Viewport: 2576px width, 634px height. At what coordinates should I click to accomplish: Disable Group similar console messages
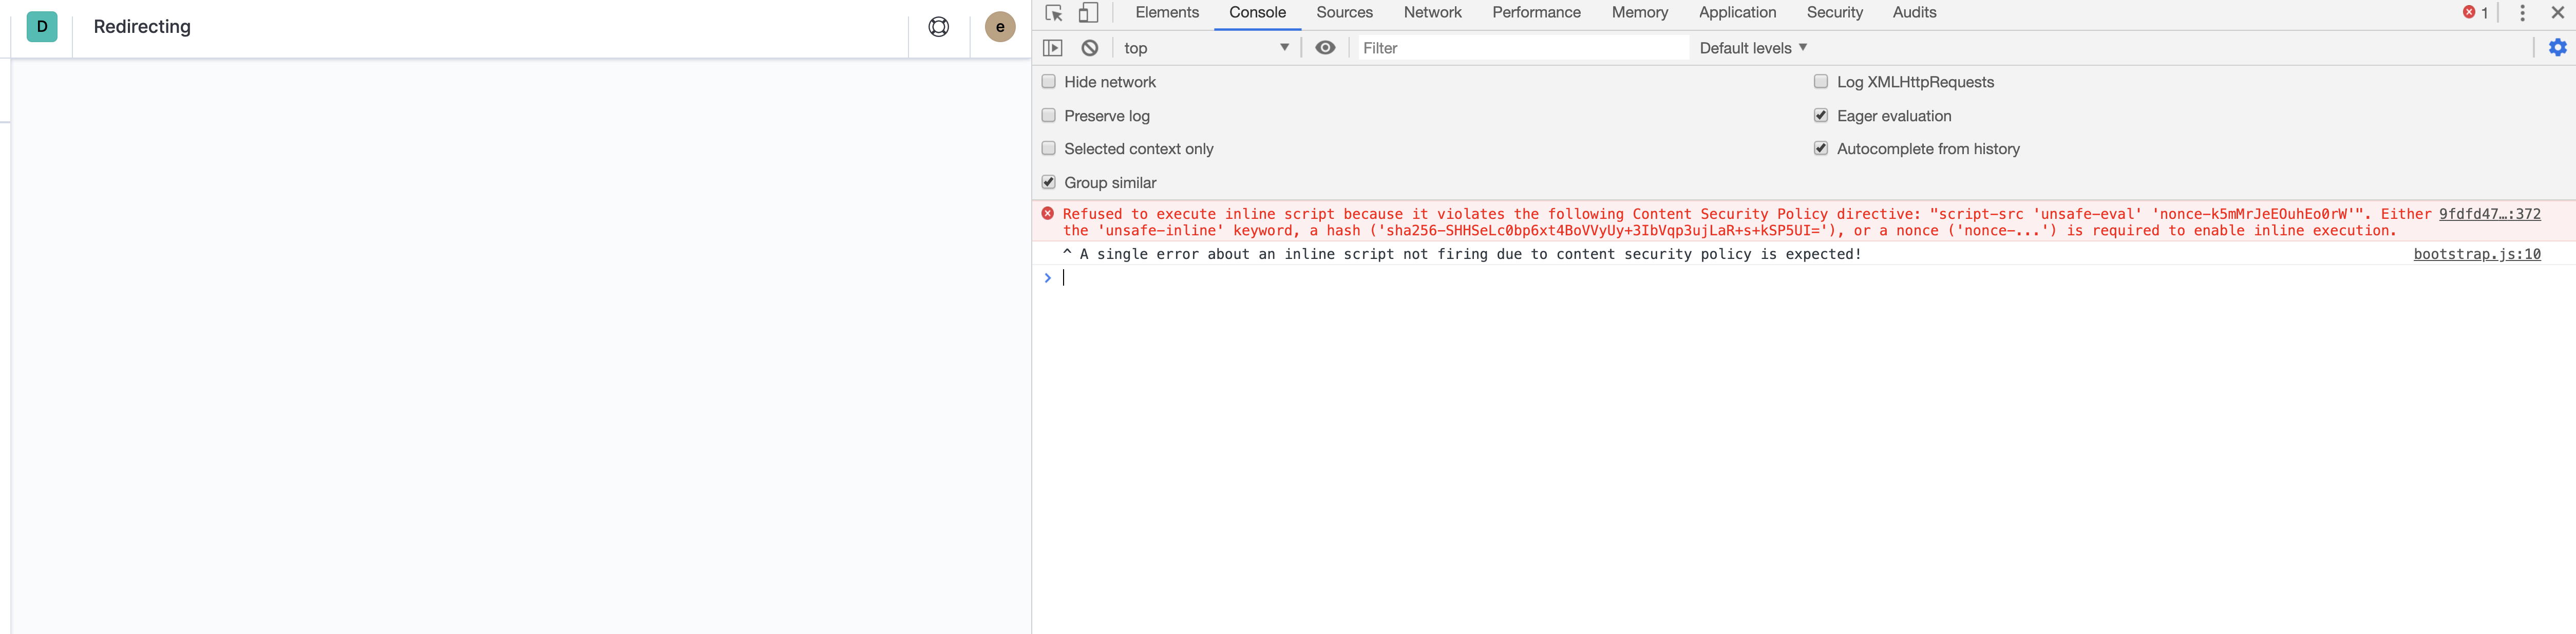tap(1048, 182)
